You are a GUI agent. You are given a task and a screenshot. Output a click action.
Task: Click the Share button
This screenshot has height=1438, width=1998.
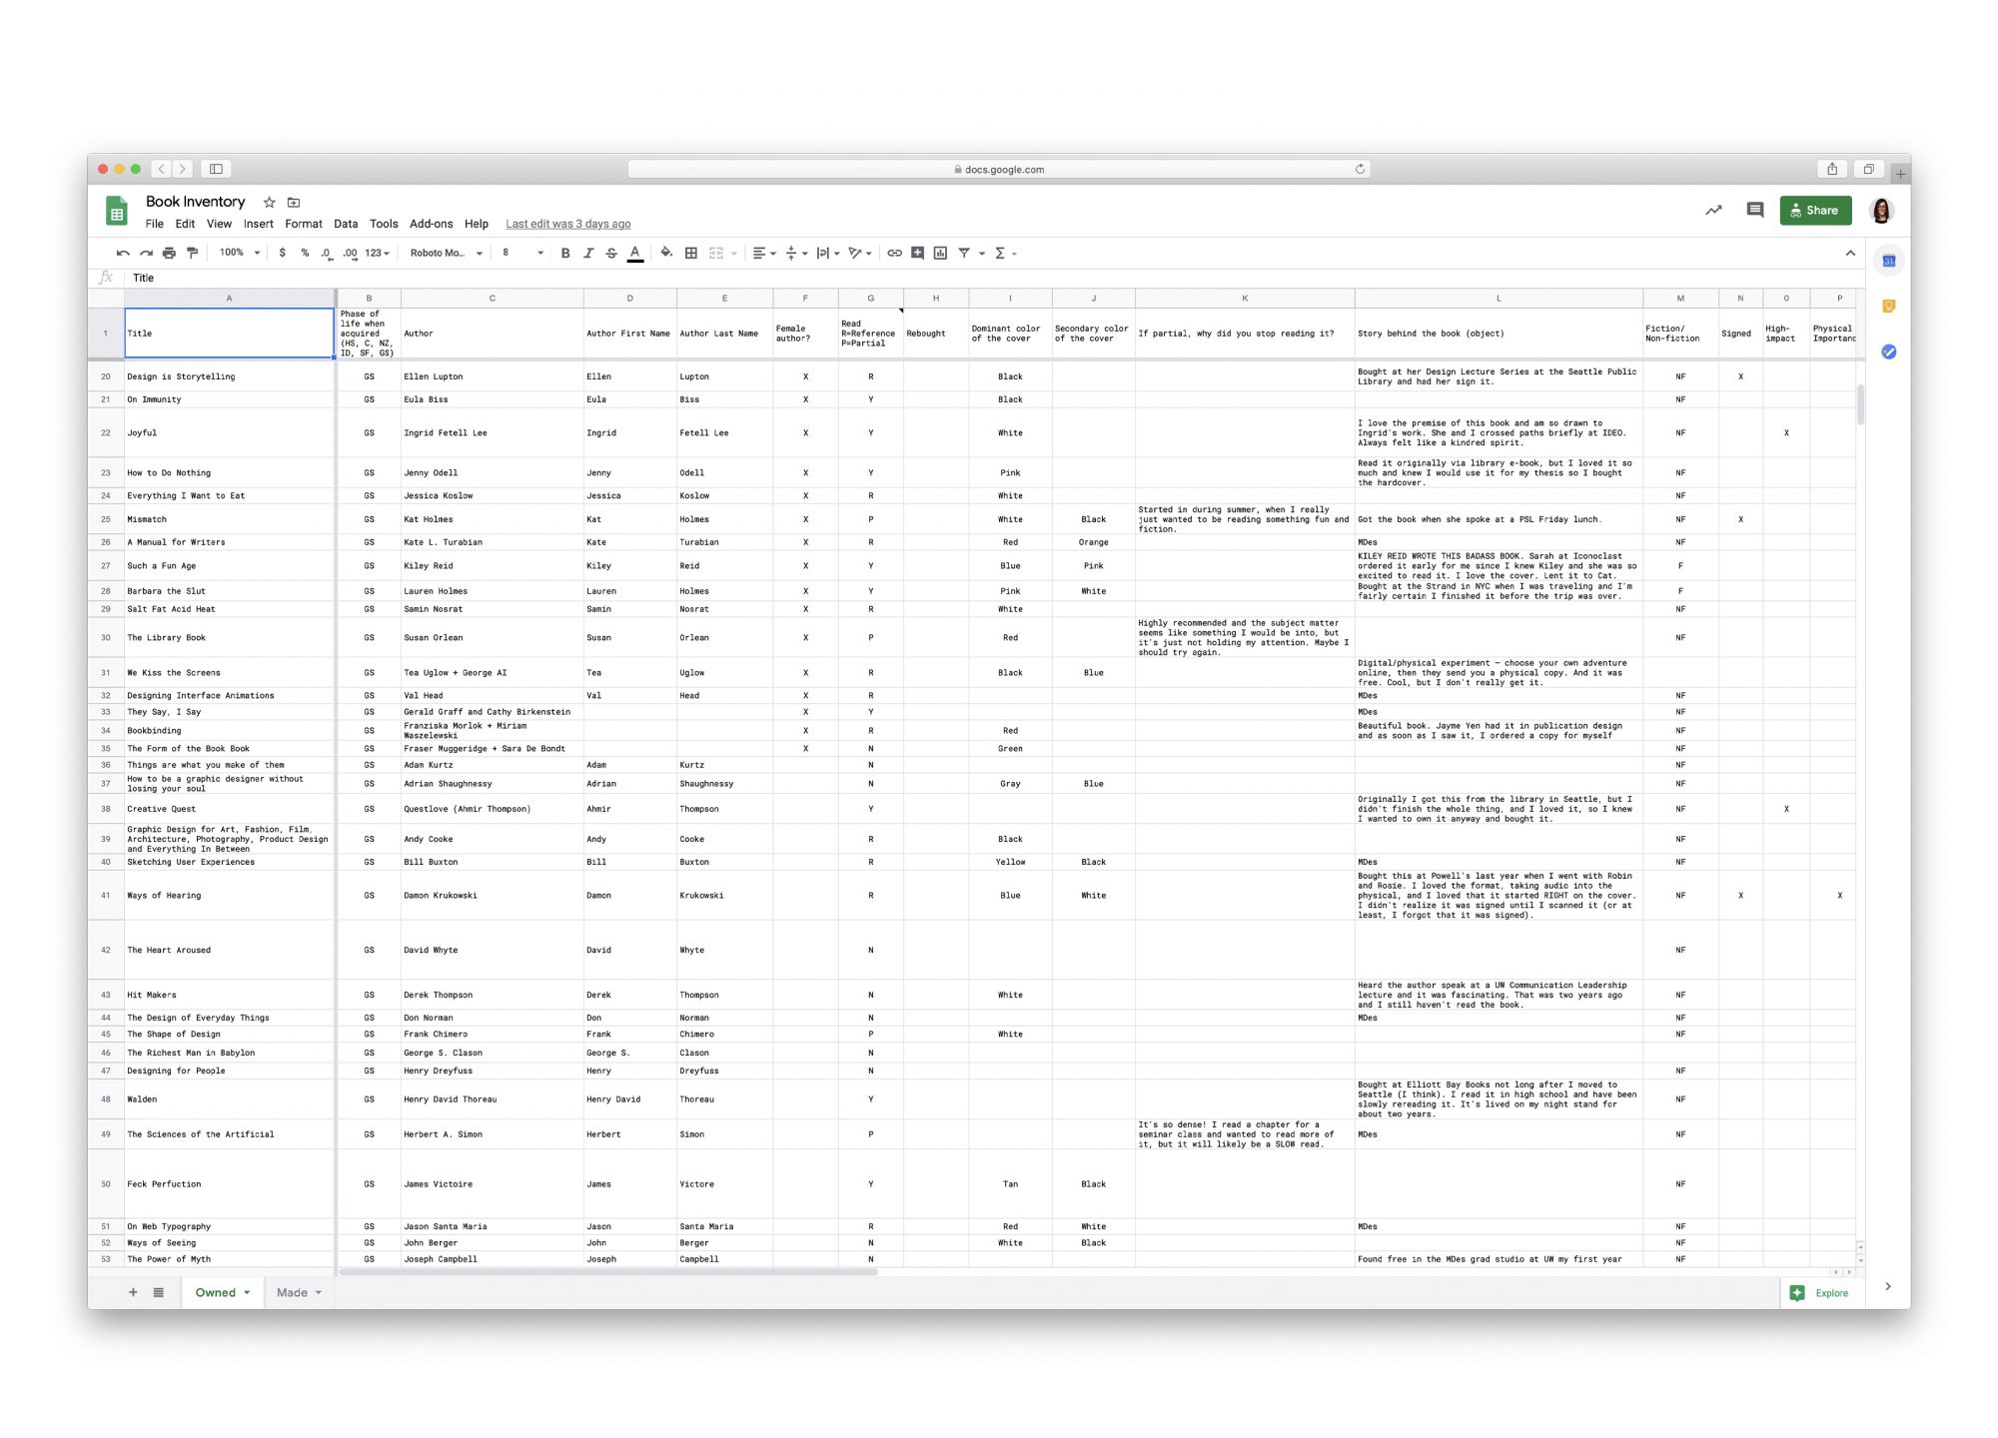click(x=1816, y=210)
